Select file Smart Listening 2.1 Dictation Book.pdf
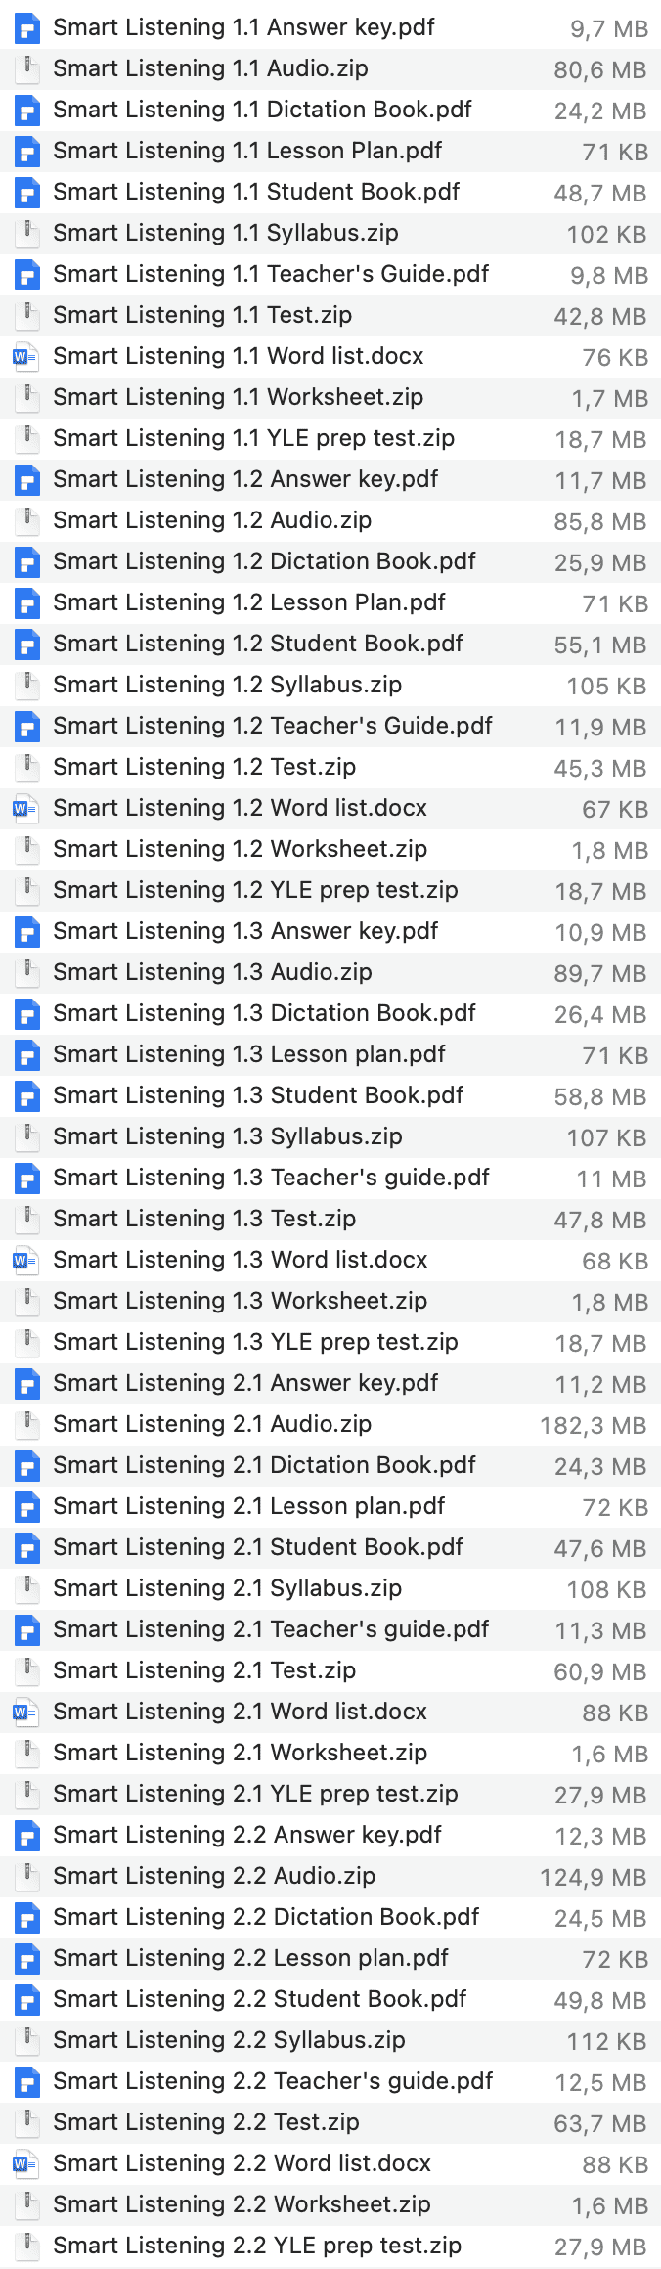The image size is (661, 2269). tap(330, 1466)
